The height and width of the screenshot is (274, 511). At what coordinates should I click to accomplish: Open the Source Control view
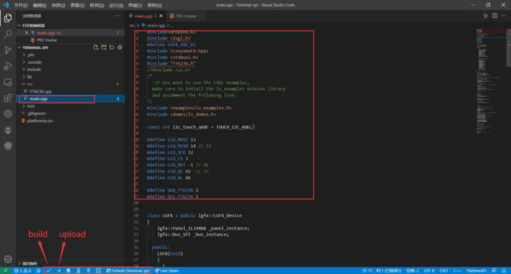tap(8, 50)
